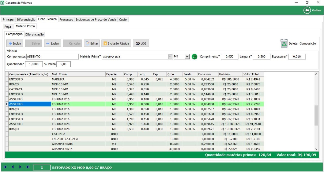Click the Voltar back arrow icon
The height and width of the screenshot is (172, 324).
click(307, 10)
